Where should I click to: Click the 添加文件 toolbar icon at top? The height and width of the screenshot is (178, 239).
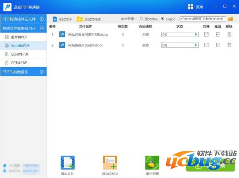click(x=55, y=19)
